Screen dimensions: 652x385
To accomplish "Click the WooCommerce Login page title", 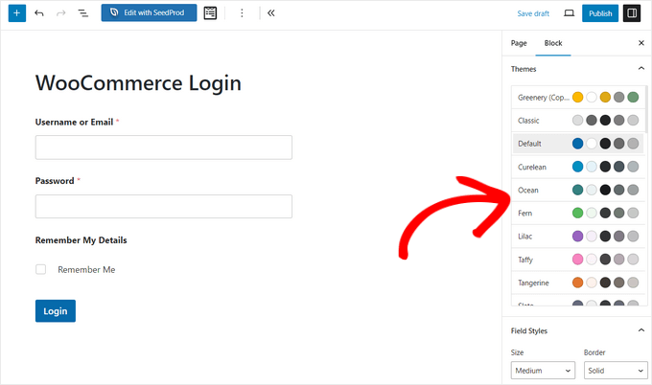I will coord(138,83).
